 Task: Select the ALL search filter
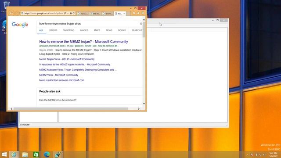tap(41, 30)
